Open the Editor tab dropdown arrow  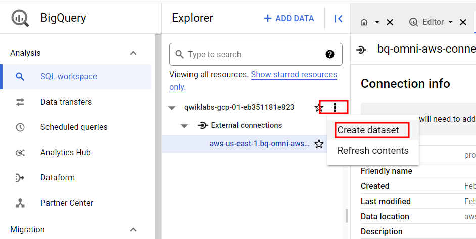(x=451, y=22)
